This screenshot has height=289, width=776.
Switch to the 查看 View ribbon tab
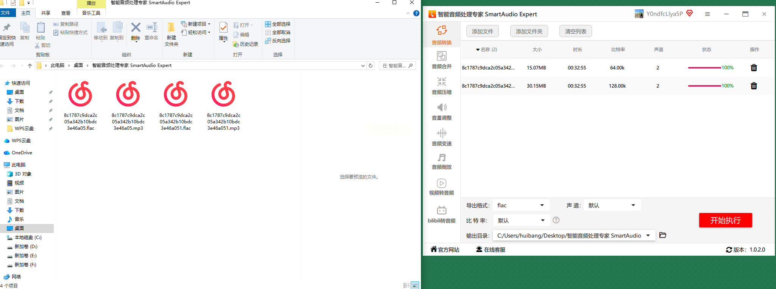coord(66,13)
